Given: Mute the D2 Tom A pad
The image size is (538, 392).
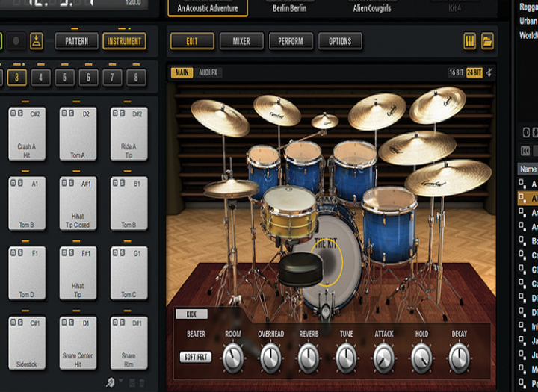Looking at the screenshot, I should point(64,113).
